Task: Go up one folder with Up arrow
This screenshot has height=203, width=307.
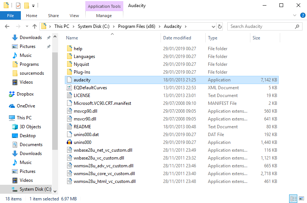Action: (35, 26)
